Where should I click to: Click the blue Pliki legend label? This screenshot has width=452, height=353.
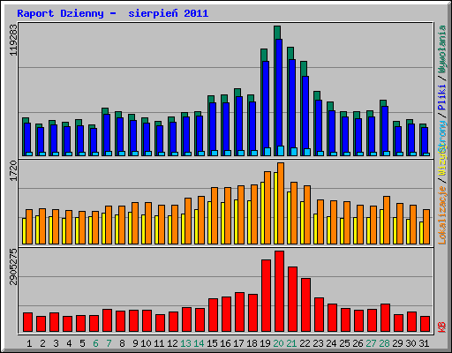(x=442, y=97)
